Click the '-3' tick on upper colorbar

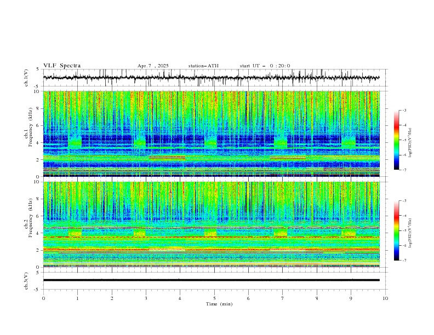point(404,110)
